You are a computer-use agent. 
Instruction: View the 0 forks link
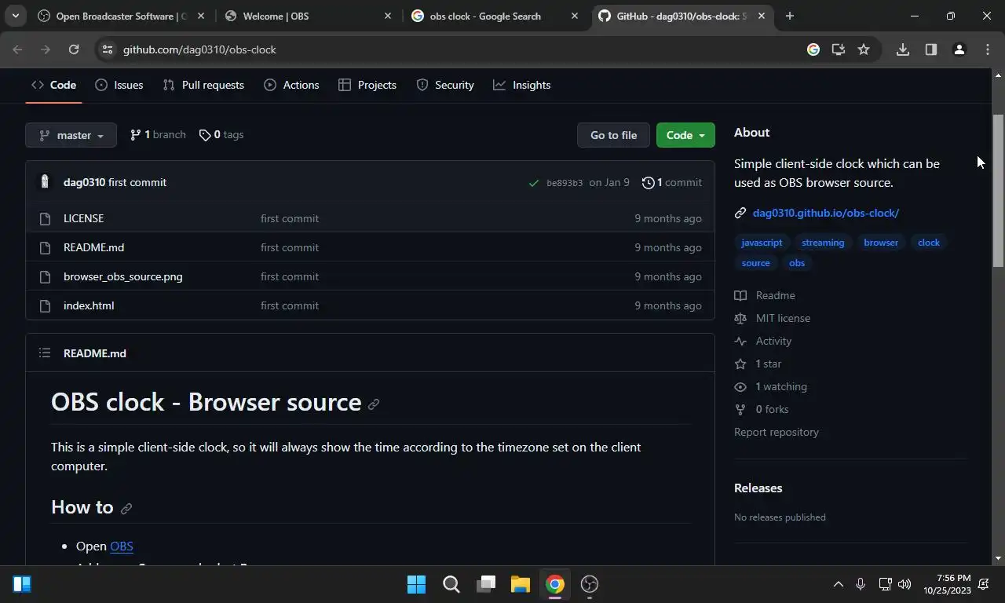[762, 409]
